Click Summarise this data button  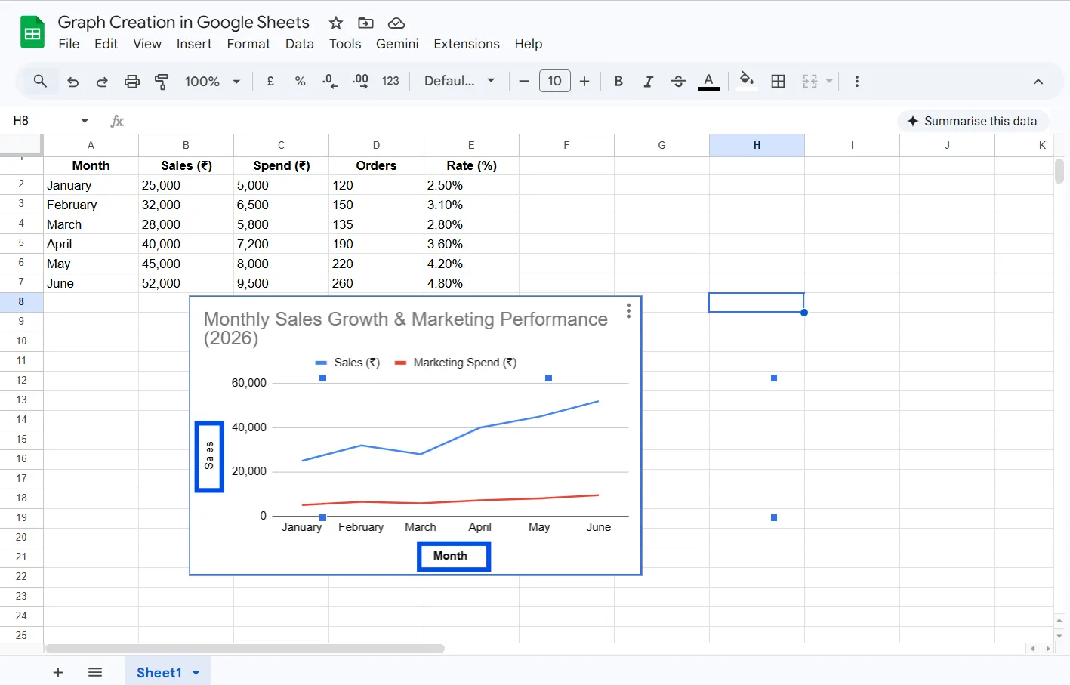[x=972, y=121]
